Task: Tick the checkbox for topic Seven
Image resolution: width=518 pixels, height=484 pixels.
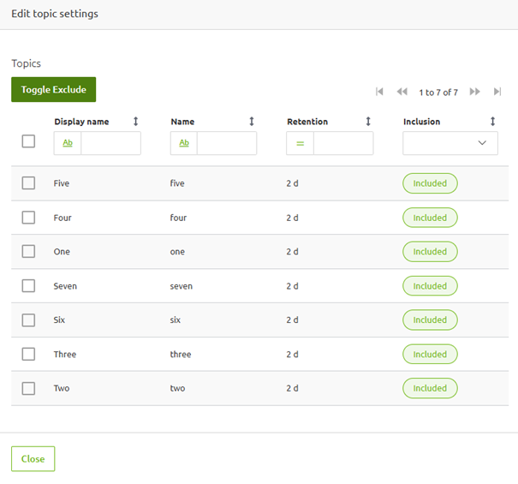Action: [x=28, y=286]
